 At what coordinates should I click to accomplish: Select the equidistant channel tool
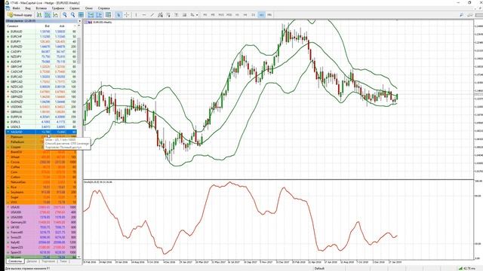point(160,15)
